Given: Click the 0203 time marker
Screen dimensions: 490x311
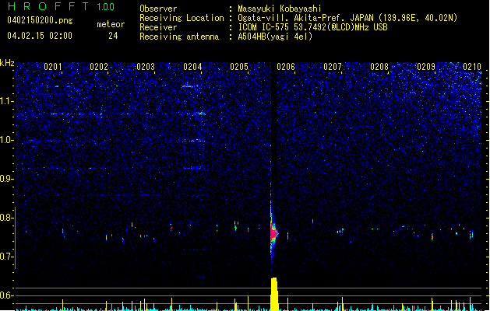Looking at the screenshot, I should pos(146,67).
